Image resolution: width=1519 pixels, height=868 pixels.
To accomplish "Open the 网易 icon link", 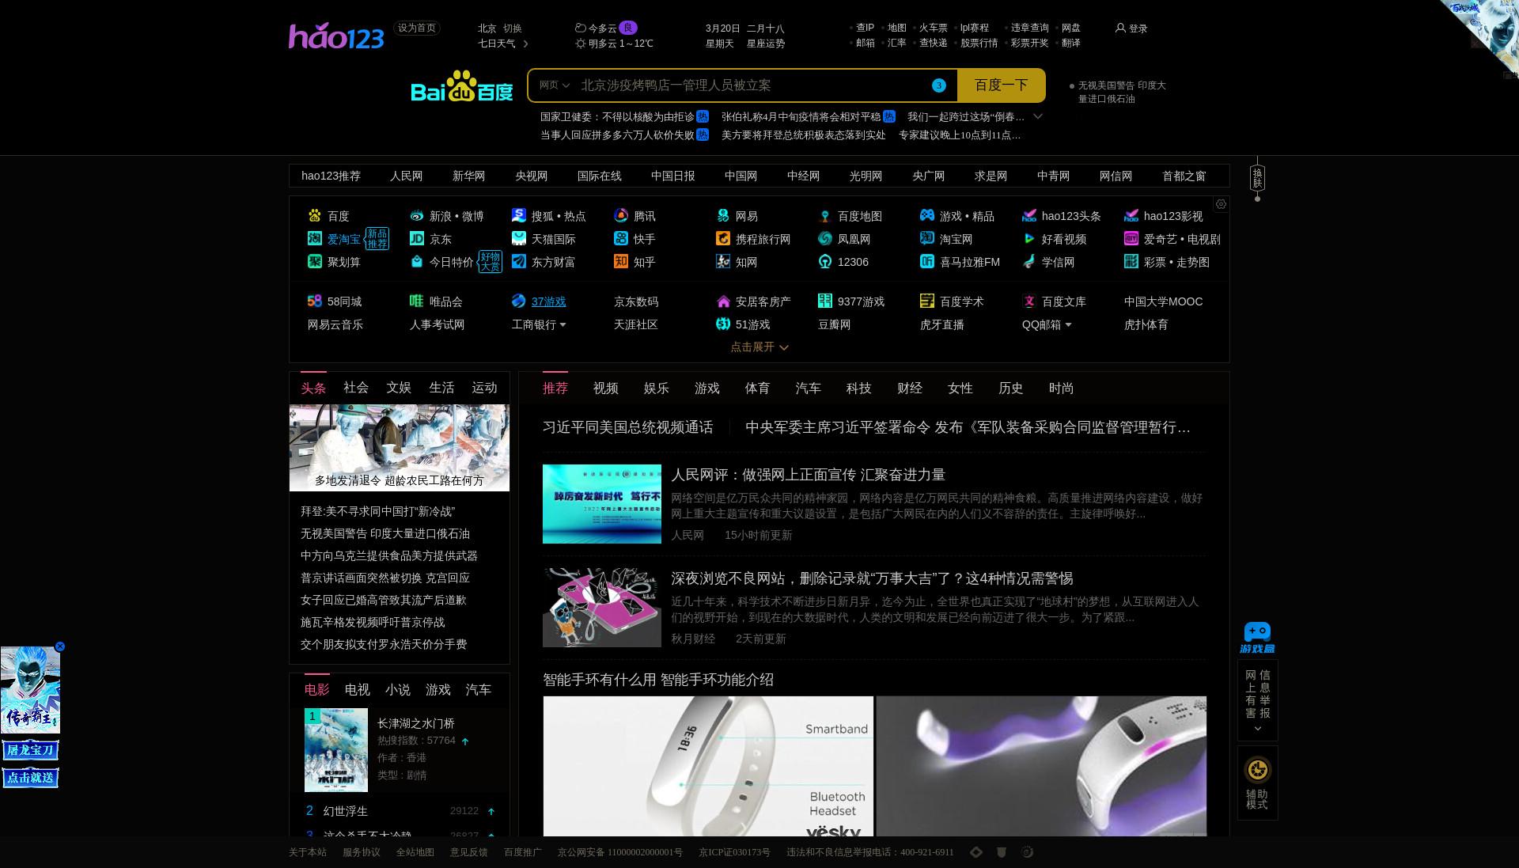I will tap(723, 216).
